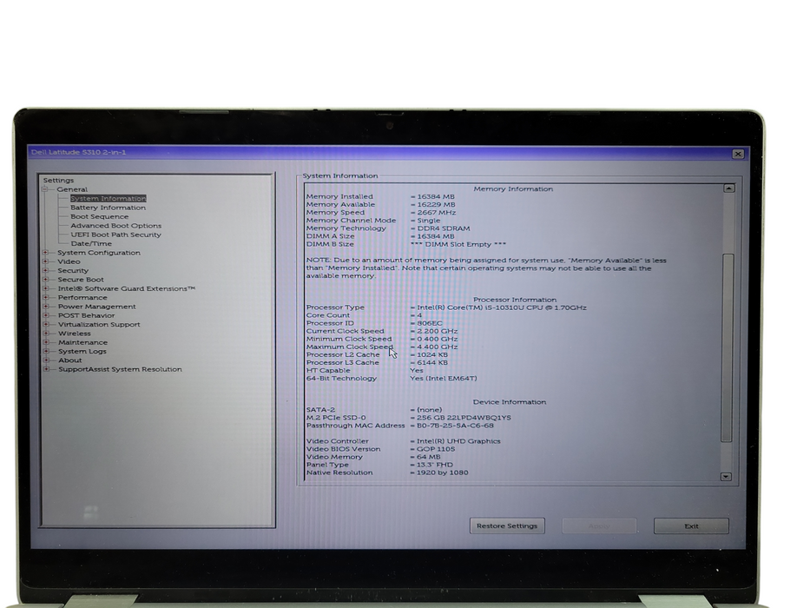The image size is (810, 608).
Task: Select the Power Management label
Action: (96, 306)
